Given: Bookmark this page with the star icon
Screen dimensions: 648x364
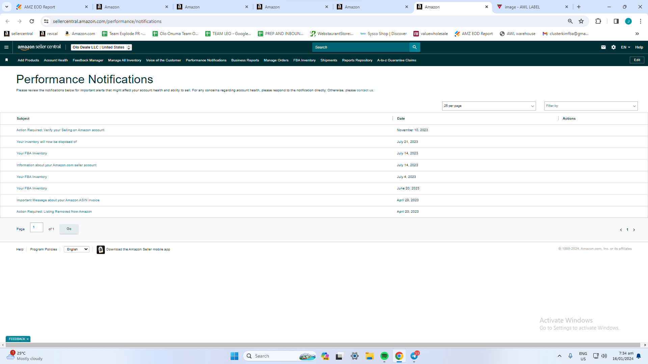Looking at the screenshot, I should coord(581,21).
